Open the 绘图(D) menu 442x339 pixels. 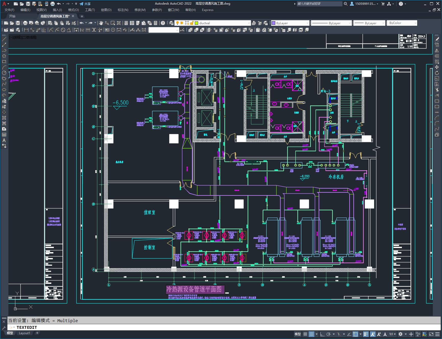106,10
